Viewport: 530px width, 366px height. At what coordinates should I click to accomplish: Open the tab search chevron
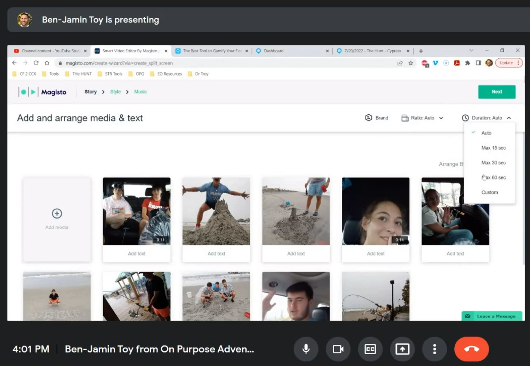point(471,51)
